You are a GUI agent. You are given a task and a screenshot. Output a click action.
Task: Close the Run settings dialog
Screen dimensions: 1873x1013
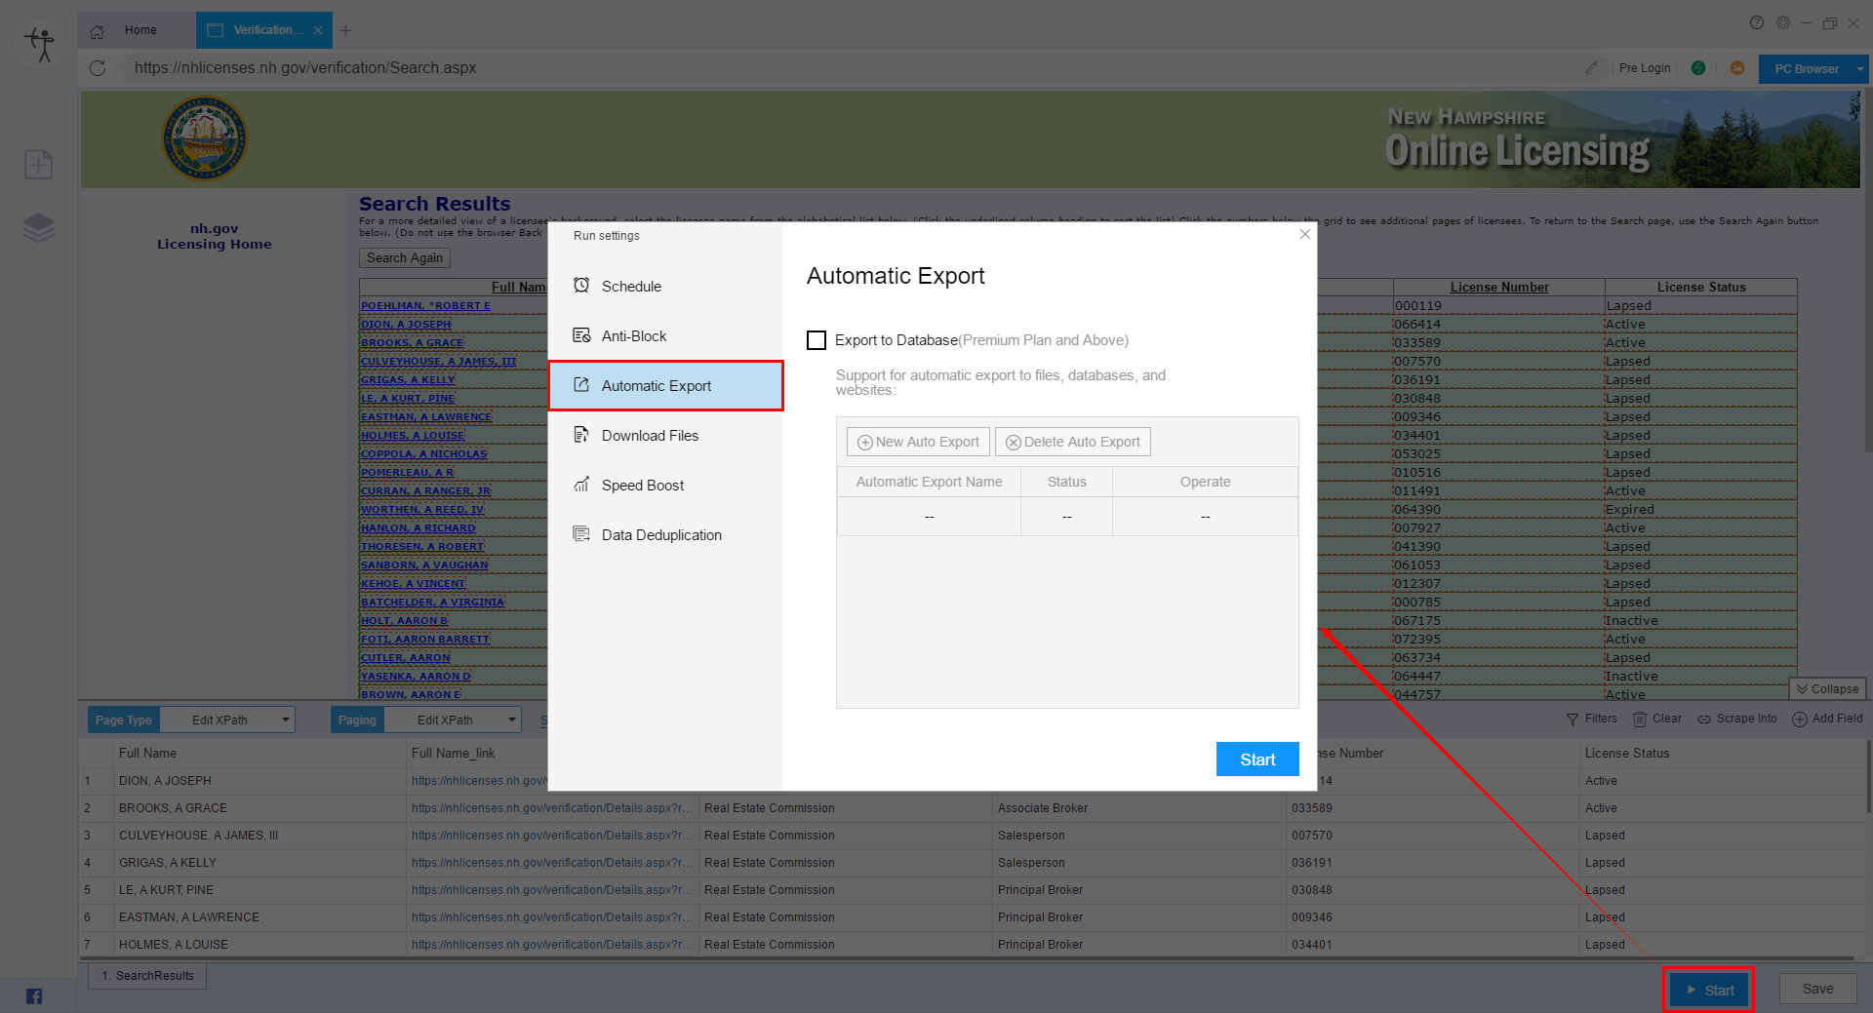[x=1305, y=234]
